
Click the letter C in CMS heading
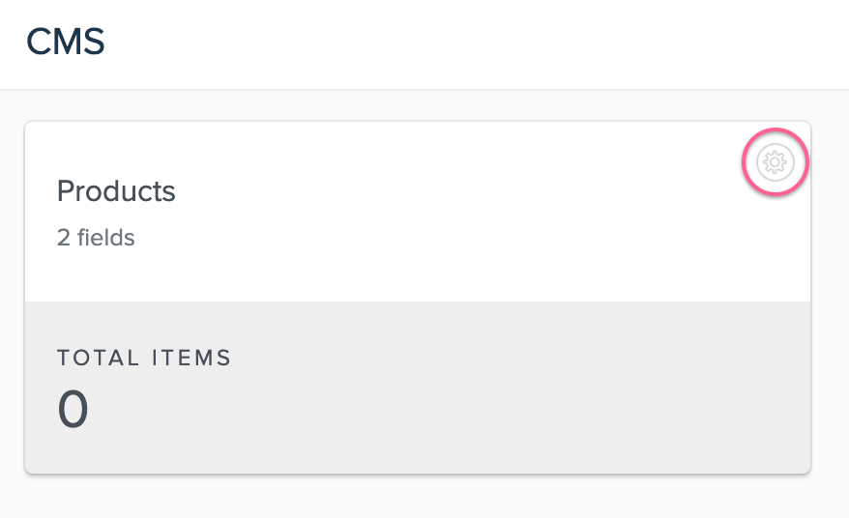pos(39,42)
